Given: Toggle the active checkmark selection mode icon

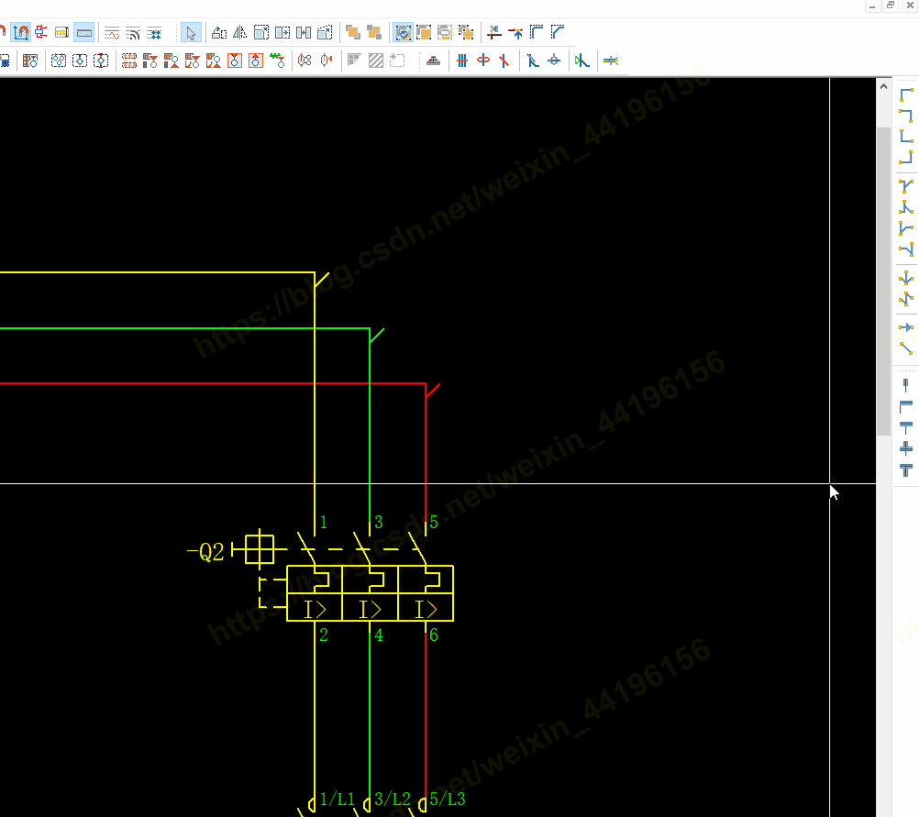Looking at the screenshot, I should coord(403,33).
